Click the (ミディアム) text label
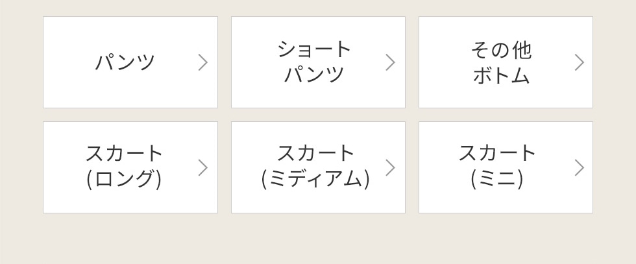636x264 pixels. pyautogui.click(x=315, y=180)
